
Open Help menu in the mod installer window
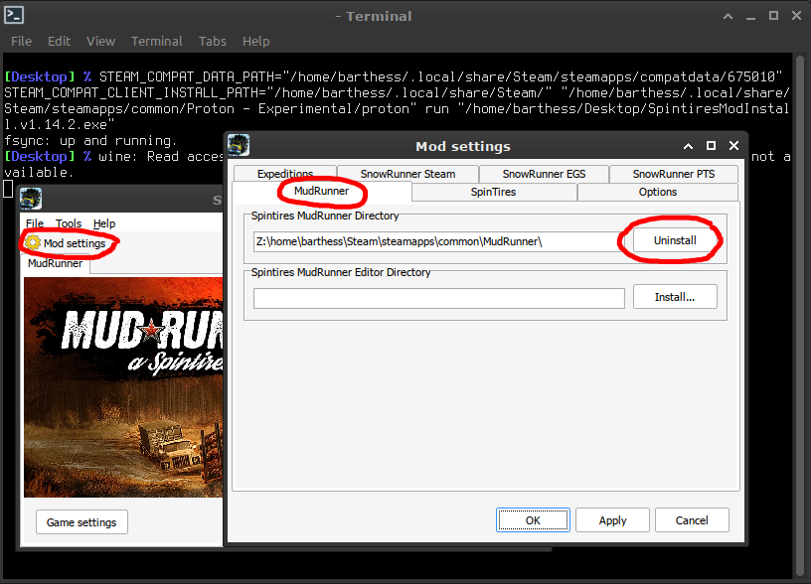pyautogui.click(x=104, y=223)
